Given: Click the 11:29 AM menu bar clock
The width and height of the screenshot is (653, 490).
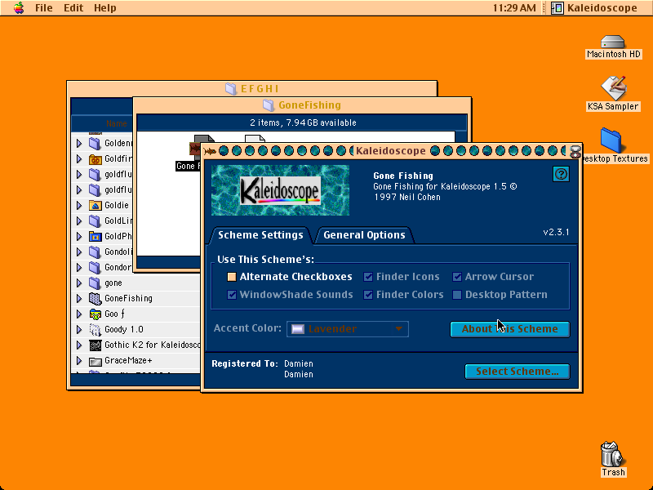Looking at the screenshot, I should (514, 8).
